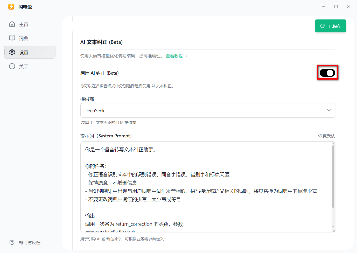The width and height of the screenshot is (357, 253).
Task: Expand the provider list via the chevron arrow
Action: [329, 110]
